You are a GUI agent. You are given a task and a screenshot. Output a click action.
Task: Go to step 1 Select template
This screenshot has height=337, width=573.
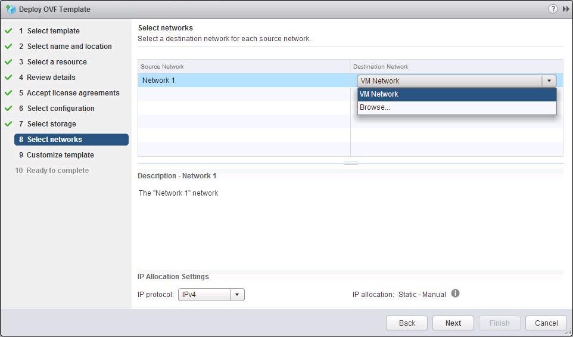pos(53,31)
